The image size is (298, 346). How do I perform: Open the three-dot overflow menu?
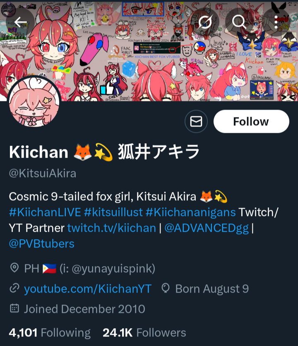tap(276, 22)
